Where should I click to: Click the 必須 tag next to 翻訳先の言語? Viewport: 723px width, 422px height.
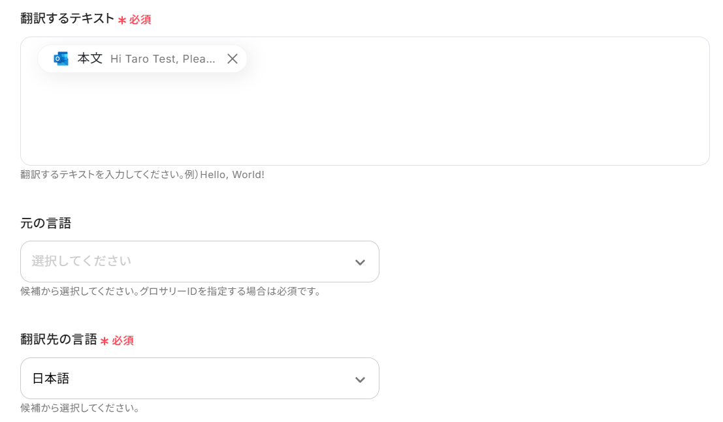coord(123,340)
